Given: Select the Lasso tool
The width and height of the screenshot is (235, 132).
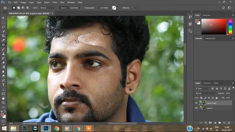Looking at the screenshot, I should [x=3, y=27].
